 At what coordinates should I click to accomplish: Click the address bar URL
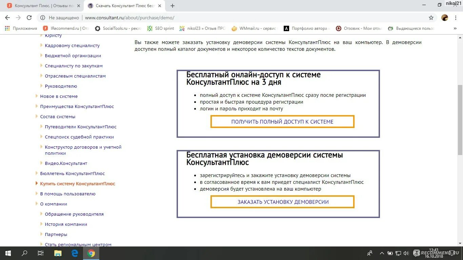[x=129, y=18]
